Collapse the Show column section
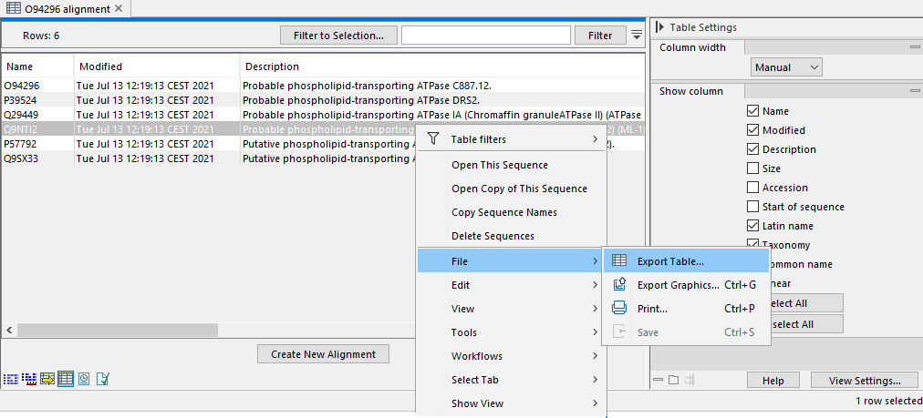The image size is (923, 418). coord(915,91)
